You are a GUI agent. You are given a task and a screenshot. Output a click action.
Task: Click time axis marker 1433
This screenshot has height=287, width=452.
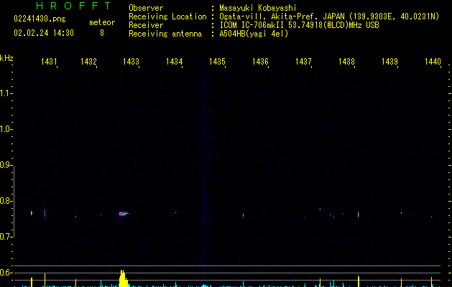pyautogui.click(x=131, y=62)
